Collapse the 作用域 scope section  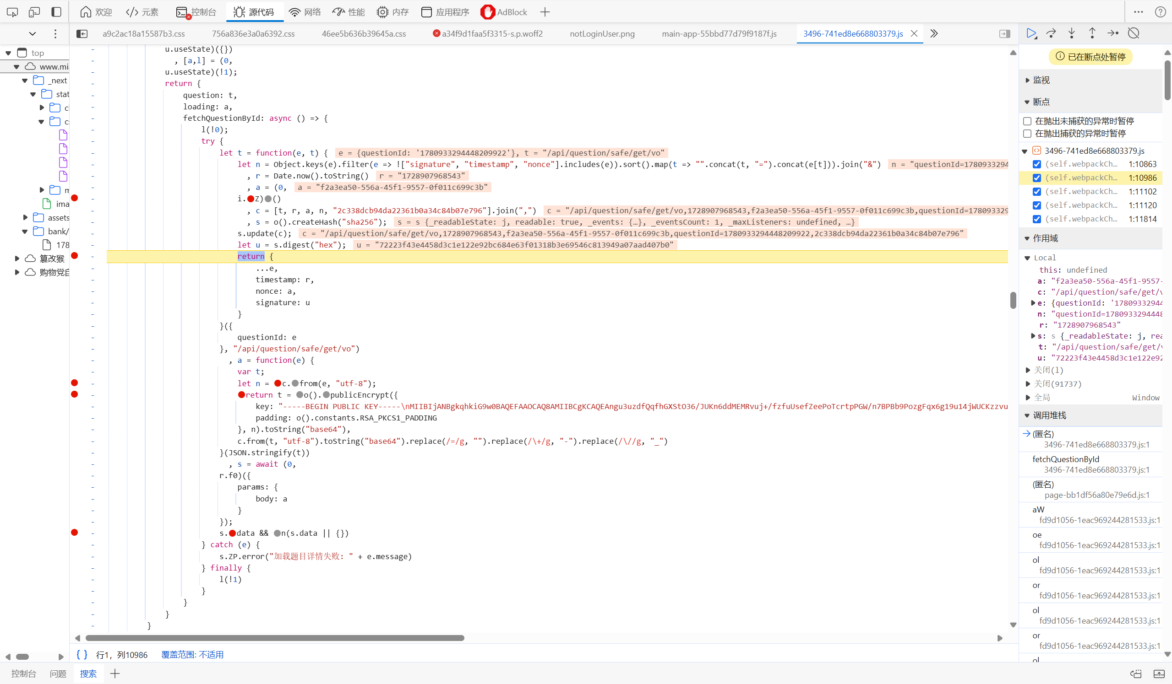pos(1045,238)
